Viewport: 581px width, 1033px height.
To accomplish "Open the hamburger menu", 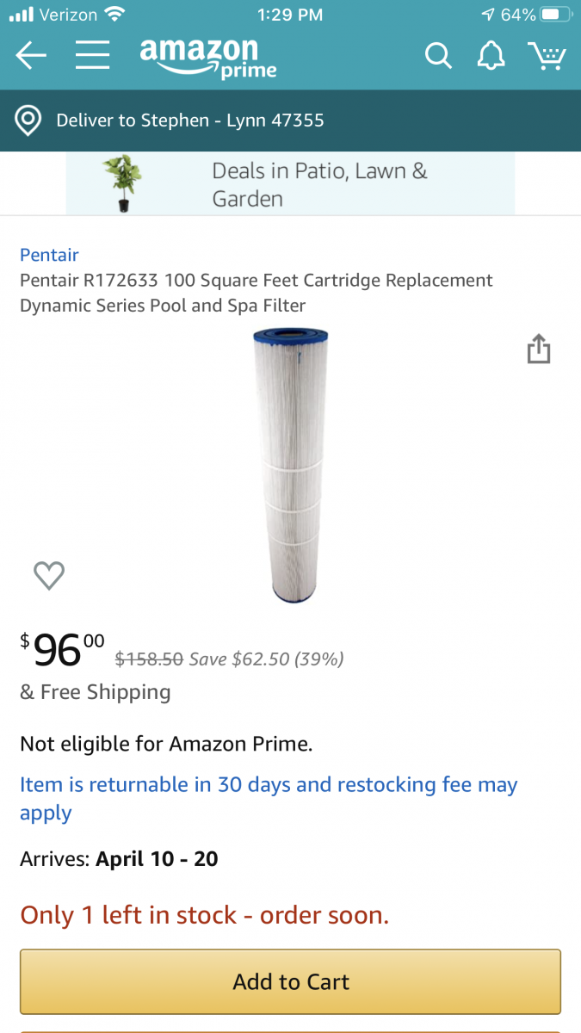I will click(92, 57).
